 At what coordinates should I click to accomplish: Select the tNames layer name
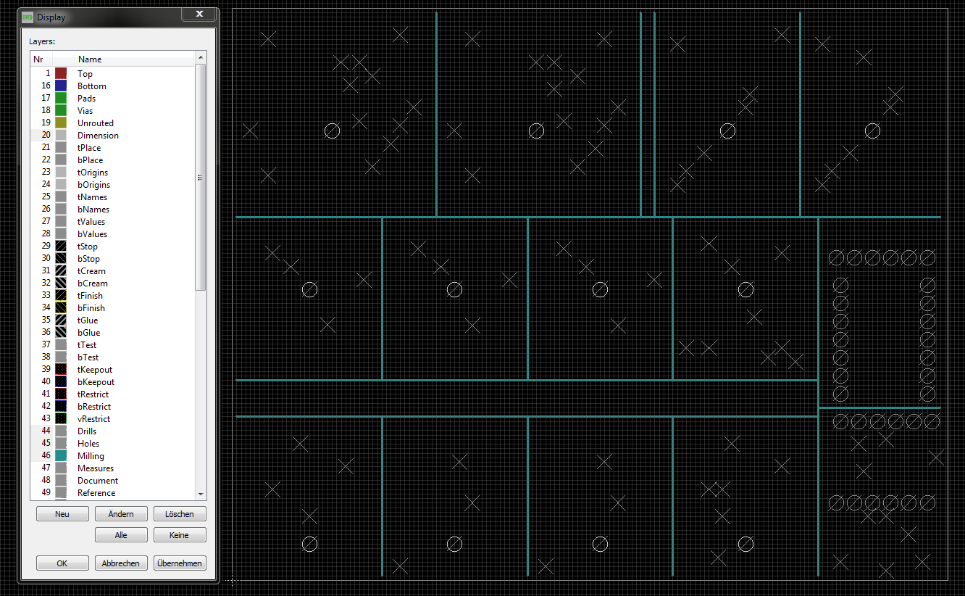[92, 197]
